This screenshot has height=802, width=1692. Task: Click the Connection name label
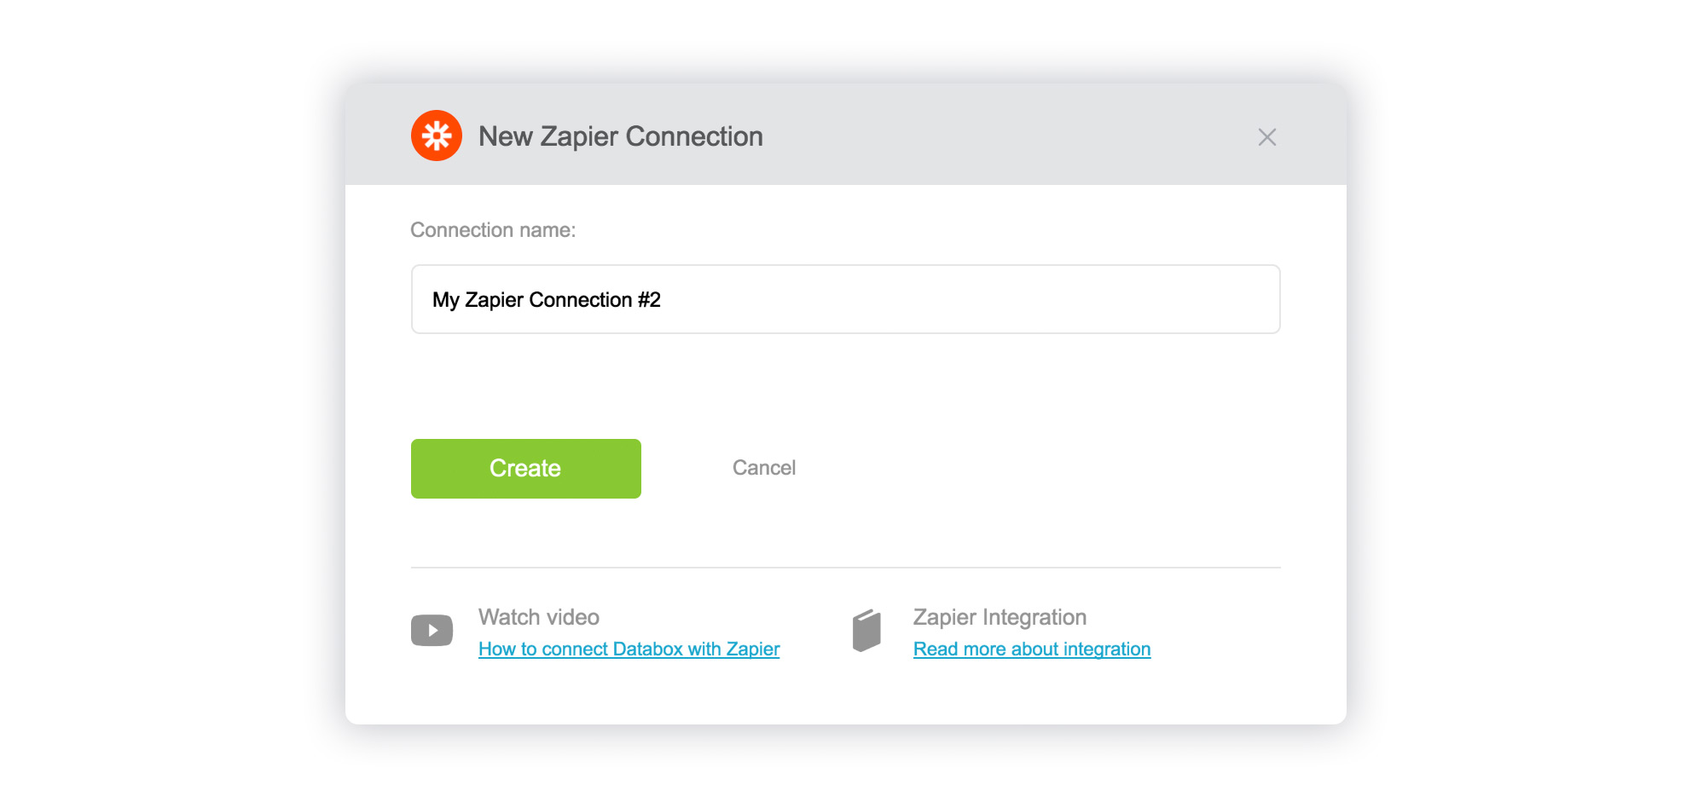pyautogui.click(x=493, y=230)
